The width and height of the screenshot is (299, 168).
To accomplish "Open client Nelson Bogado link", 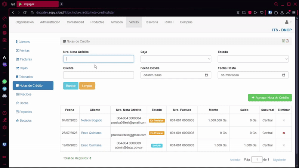I will 91,120.
